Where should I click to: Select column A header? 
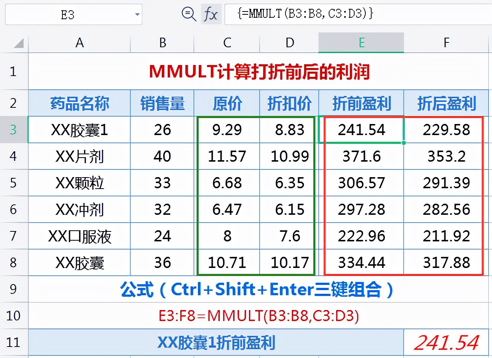79,43
